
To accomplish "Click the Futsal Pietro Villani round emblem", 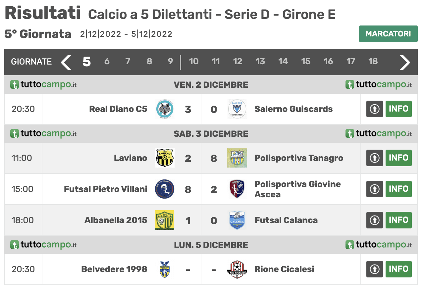I will 165,189.
